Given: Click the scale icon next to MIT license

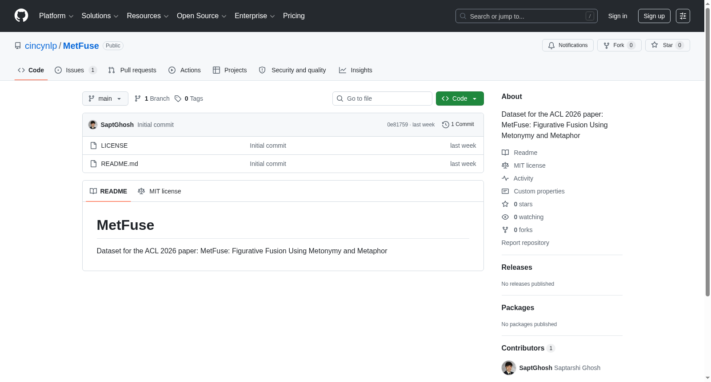Looking at the screenshot, I should 505,165.
